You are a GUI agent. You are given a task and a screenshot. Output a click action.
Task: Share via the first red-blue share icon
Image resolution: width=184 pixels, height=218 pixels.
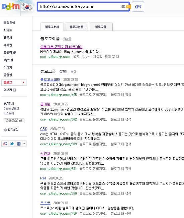5,144
